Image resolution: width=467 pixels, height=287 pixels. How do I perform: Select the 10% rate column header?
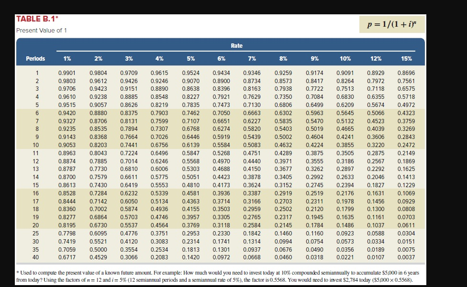click(x=345, y=58)
